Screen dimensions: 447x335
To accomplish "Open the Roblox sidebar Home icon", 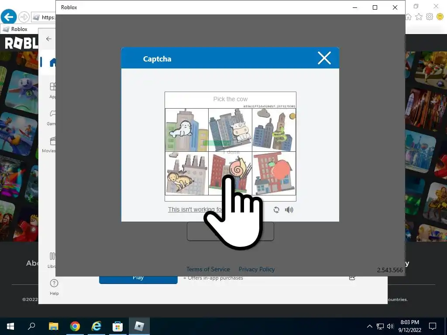I will point(53,62).
